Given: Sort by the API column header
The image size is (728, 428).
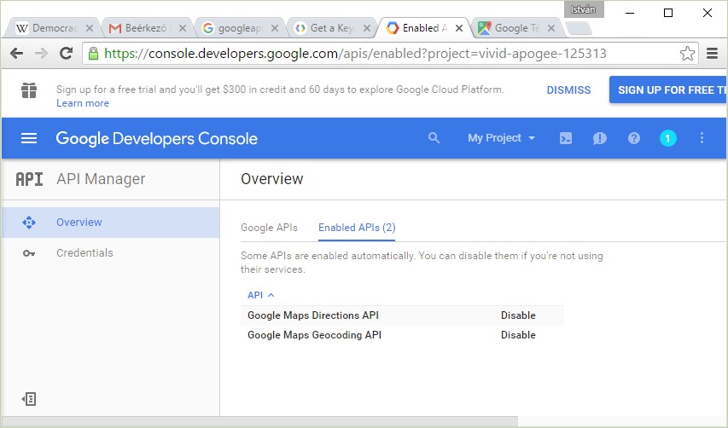Looking at the screenshot, I should coord(260,295).
